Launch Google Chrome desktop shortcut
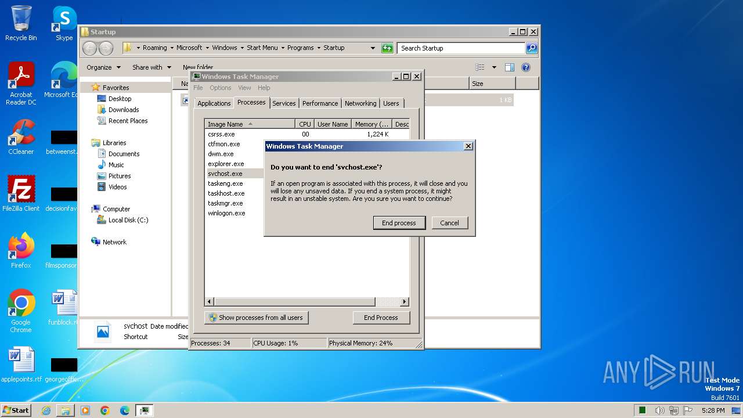 (21, 311)
